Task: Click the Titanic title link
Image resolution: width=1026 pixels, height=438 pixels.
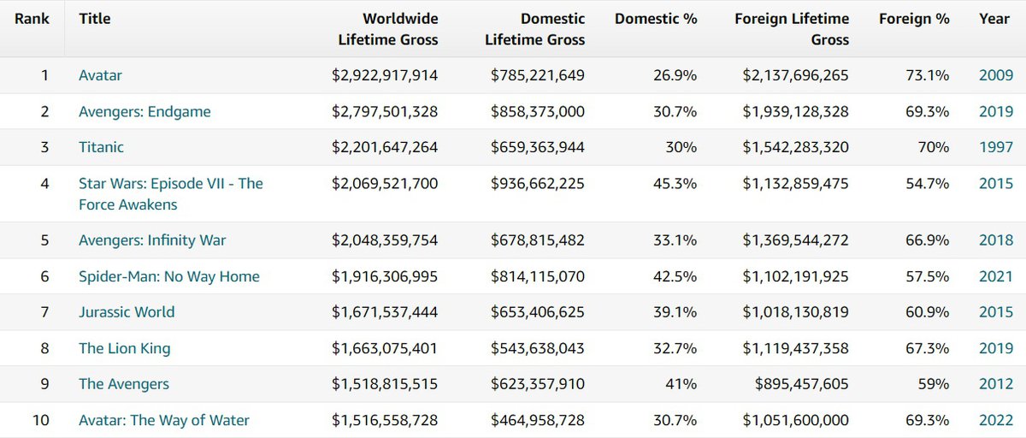Action: [x=101, y=147]
